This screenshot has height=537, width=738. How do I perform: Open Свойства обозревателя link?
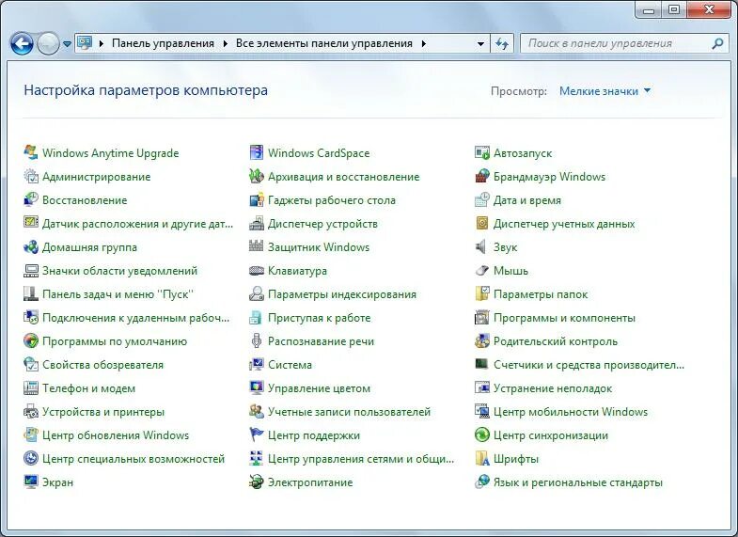(x=102, y=365)
